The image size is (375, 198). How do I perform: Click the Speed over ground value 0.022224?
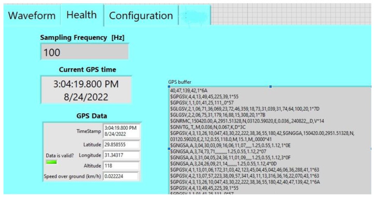coord(121,176)
